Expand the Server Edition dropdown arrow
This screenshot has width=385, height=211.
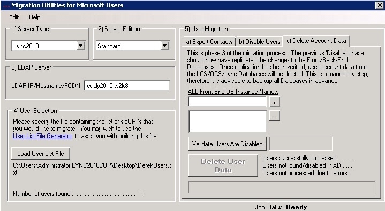click(x=165, y=46)
